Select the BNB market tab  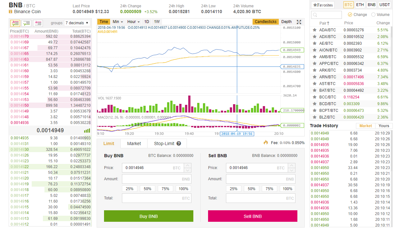[x=371, y=5]
